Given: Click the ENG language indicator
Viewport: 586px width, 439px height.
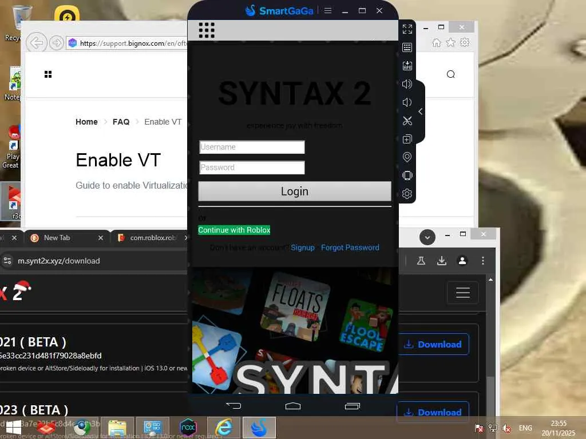Looking at the screenshot, I should click(x=525, y=428).
